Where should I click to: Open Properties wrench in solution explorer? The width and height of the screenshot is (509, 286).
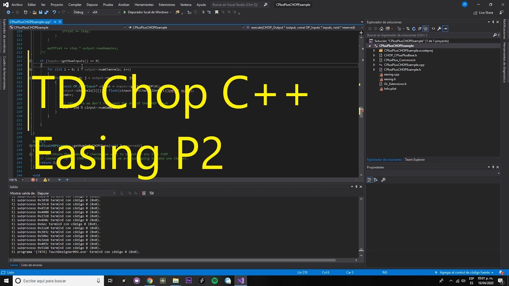click(439, 29)
